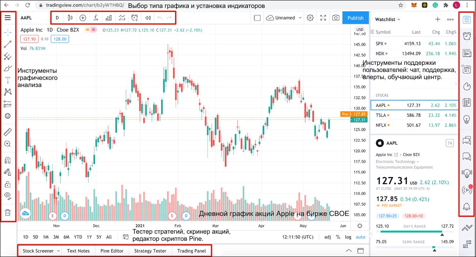
Task: Open the Trading Panel tab
Action: tap(192, 251)
